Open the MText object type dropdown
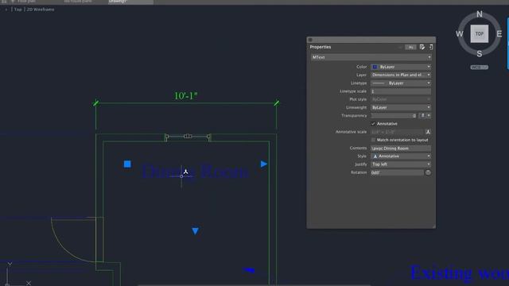This screenshot has height=286, width=509. [x=371, y=57]
